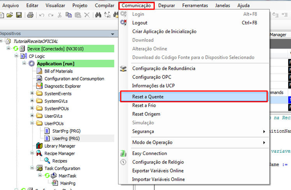Select StartPrg (PRG) in tree
Screen dimensions: 291x190
click(x=66, y=131)
